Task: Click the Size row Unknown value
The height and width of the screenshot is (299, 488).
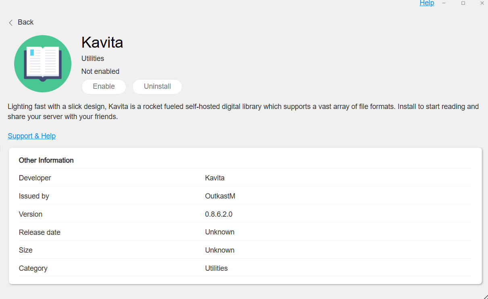Action: [220, 250]
